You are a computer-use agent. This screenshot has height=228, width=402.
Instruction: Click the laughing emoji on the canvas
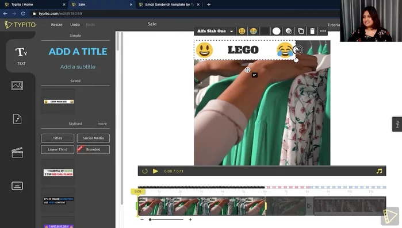coord(285,50)
